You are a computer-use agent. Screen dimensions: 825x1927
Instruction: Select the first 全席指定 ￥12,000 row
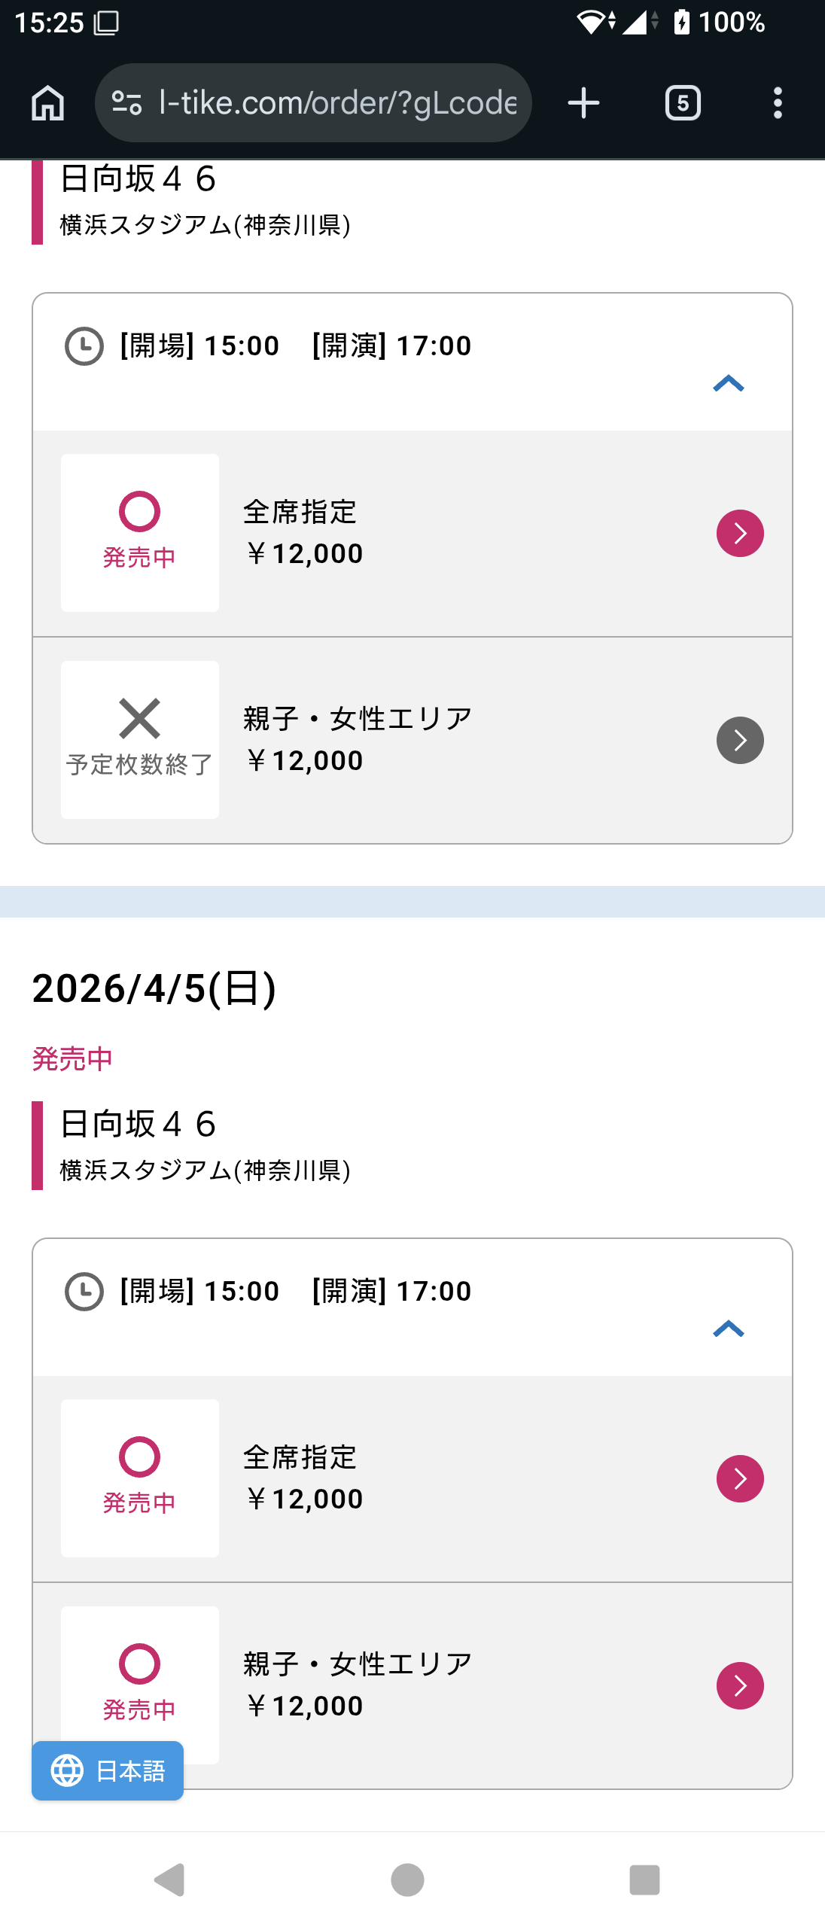click(x=452, y=534)
